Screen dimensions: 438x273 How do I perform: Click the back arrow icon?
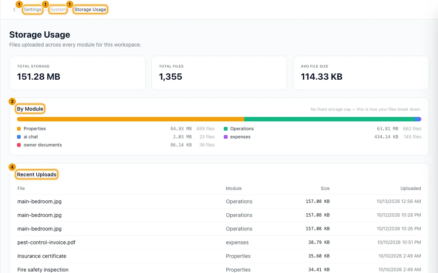14,10
